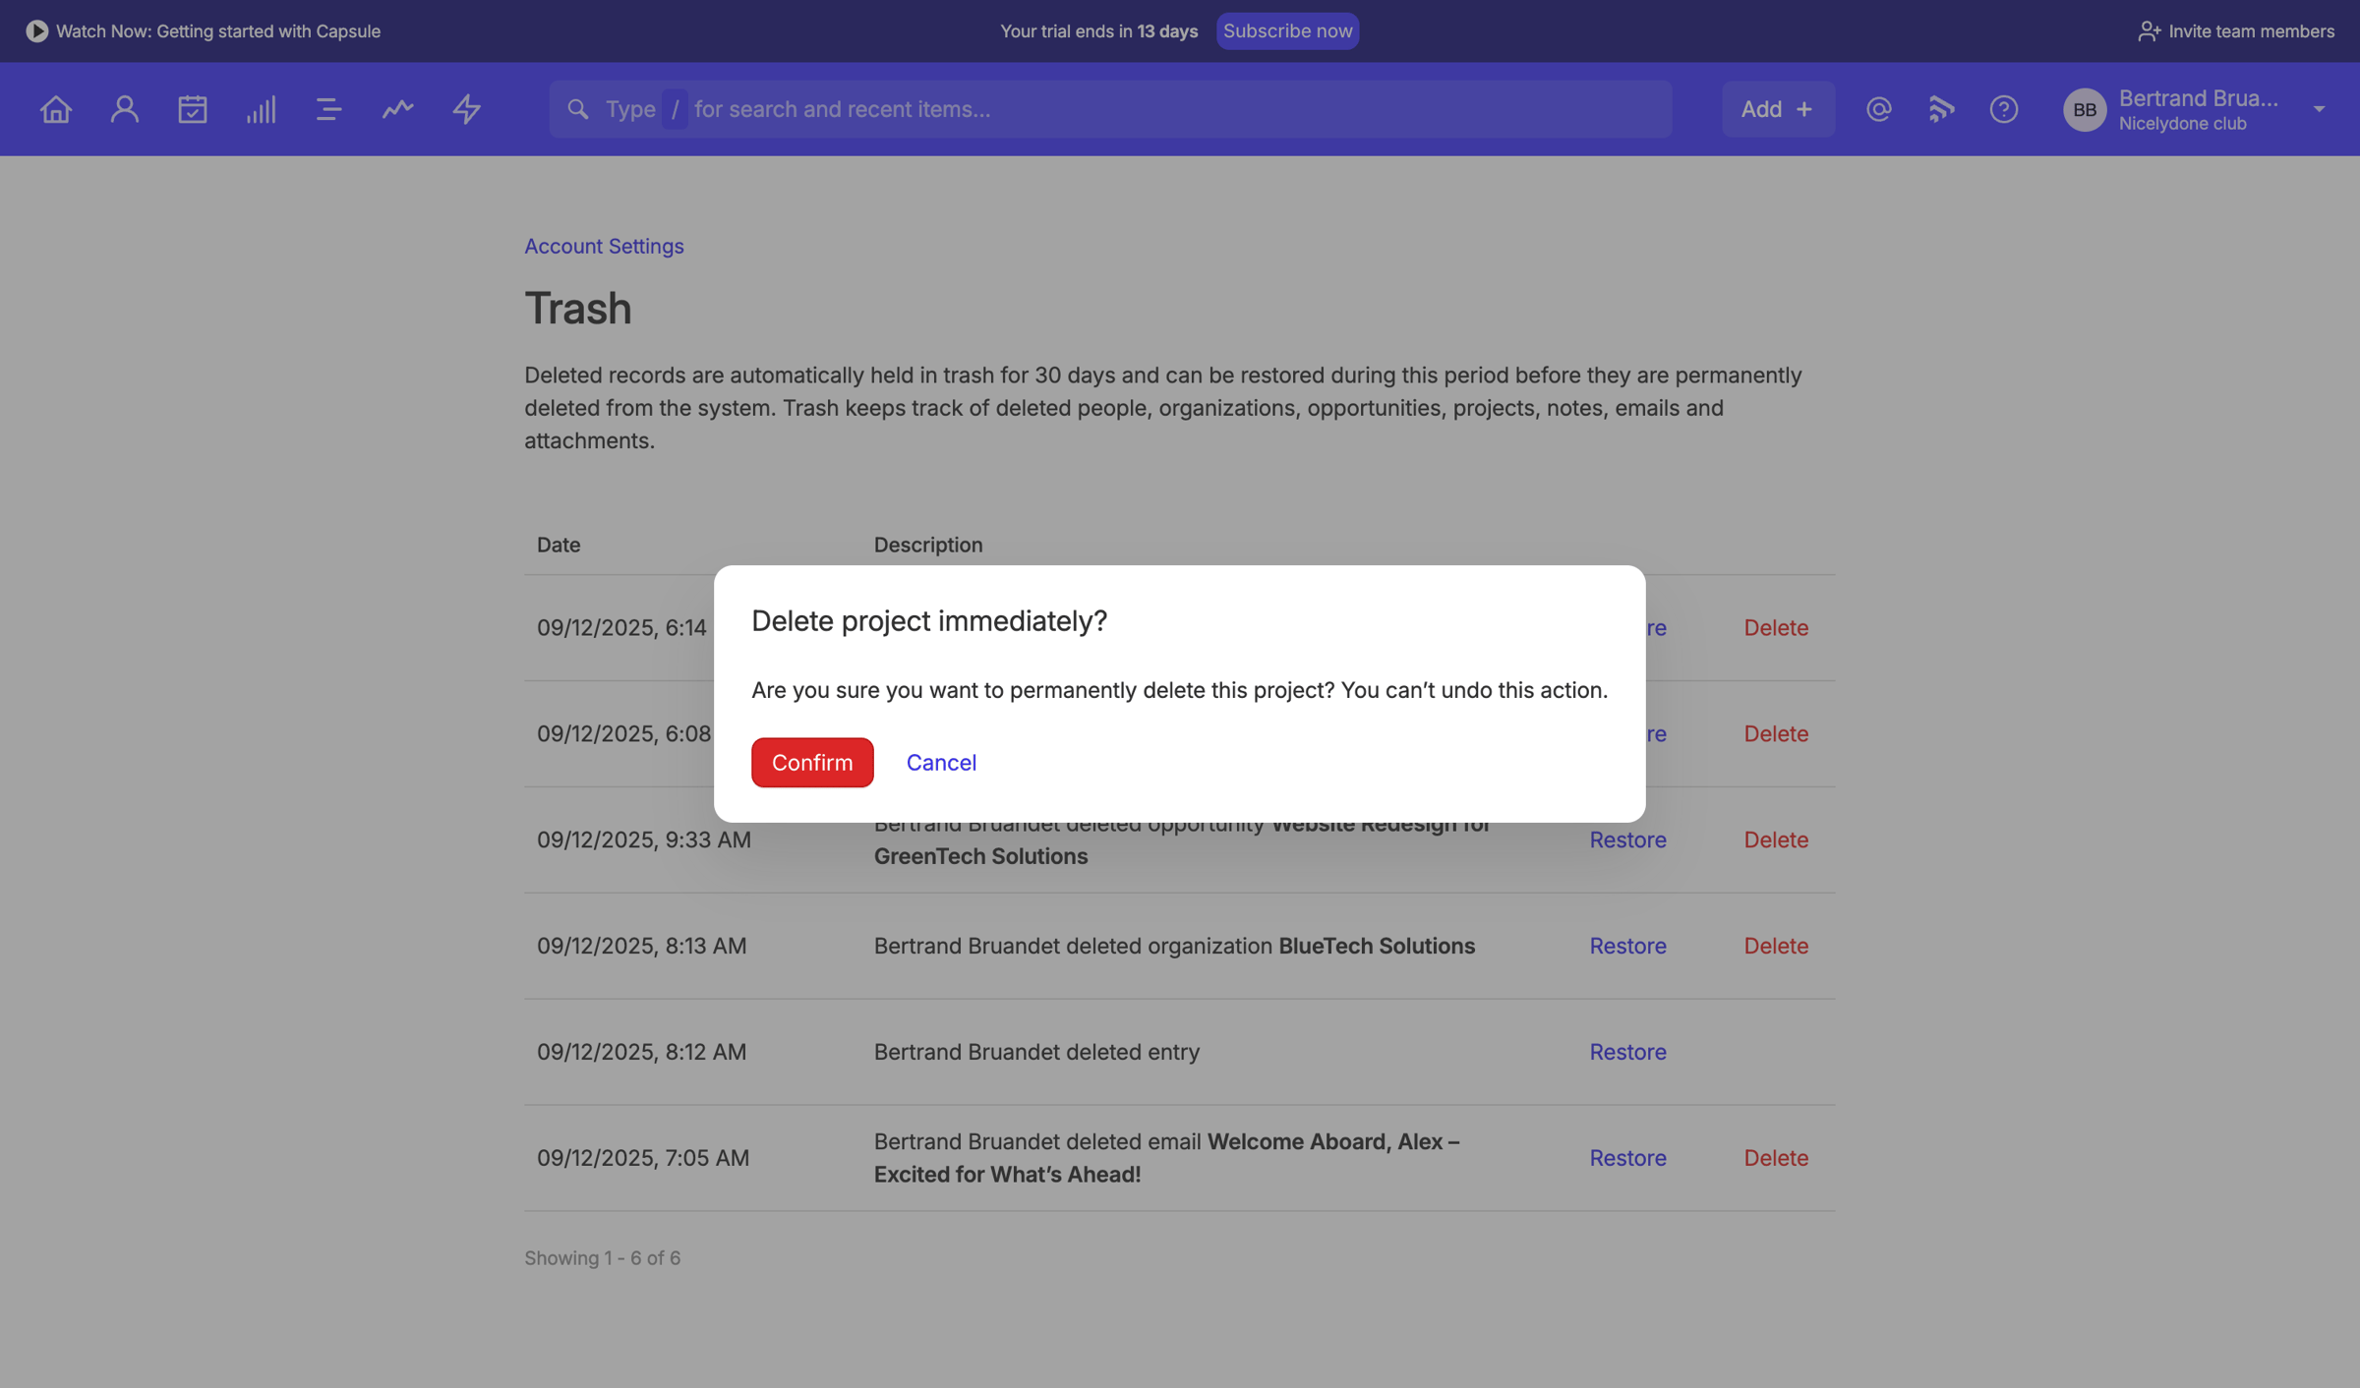Click the '09/12/2025, 9:33 AM' date cell
The width and height of the screenshot is (2360, 1388).
(644, 840)
